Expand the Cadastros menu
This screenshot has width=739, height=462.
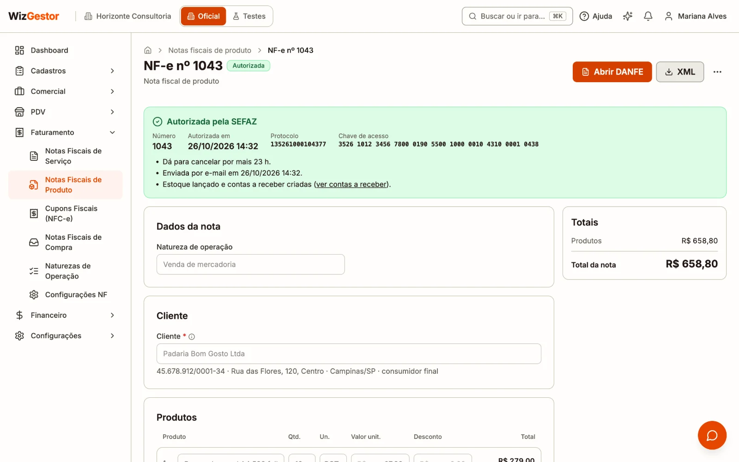[x=65, y=71]
